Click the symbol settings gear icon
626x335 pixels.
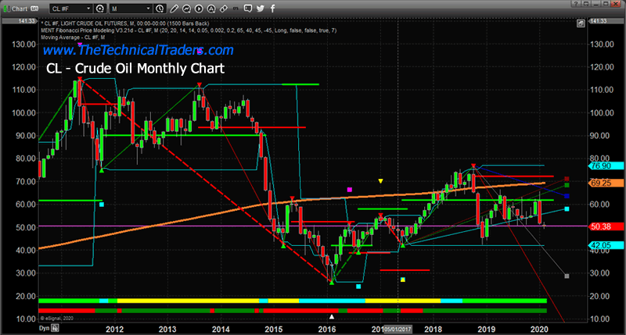click(x=100, y=9)
